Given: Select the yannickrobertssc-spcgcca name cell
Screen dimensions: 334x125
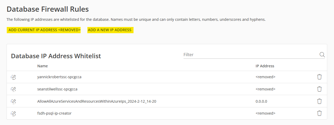Looking at the screenshot, I should tap(61, 77).
